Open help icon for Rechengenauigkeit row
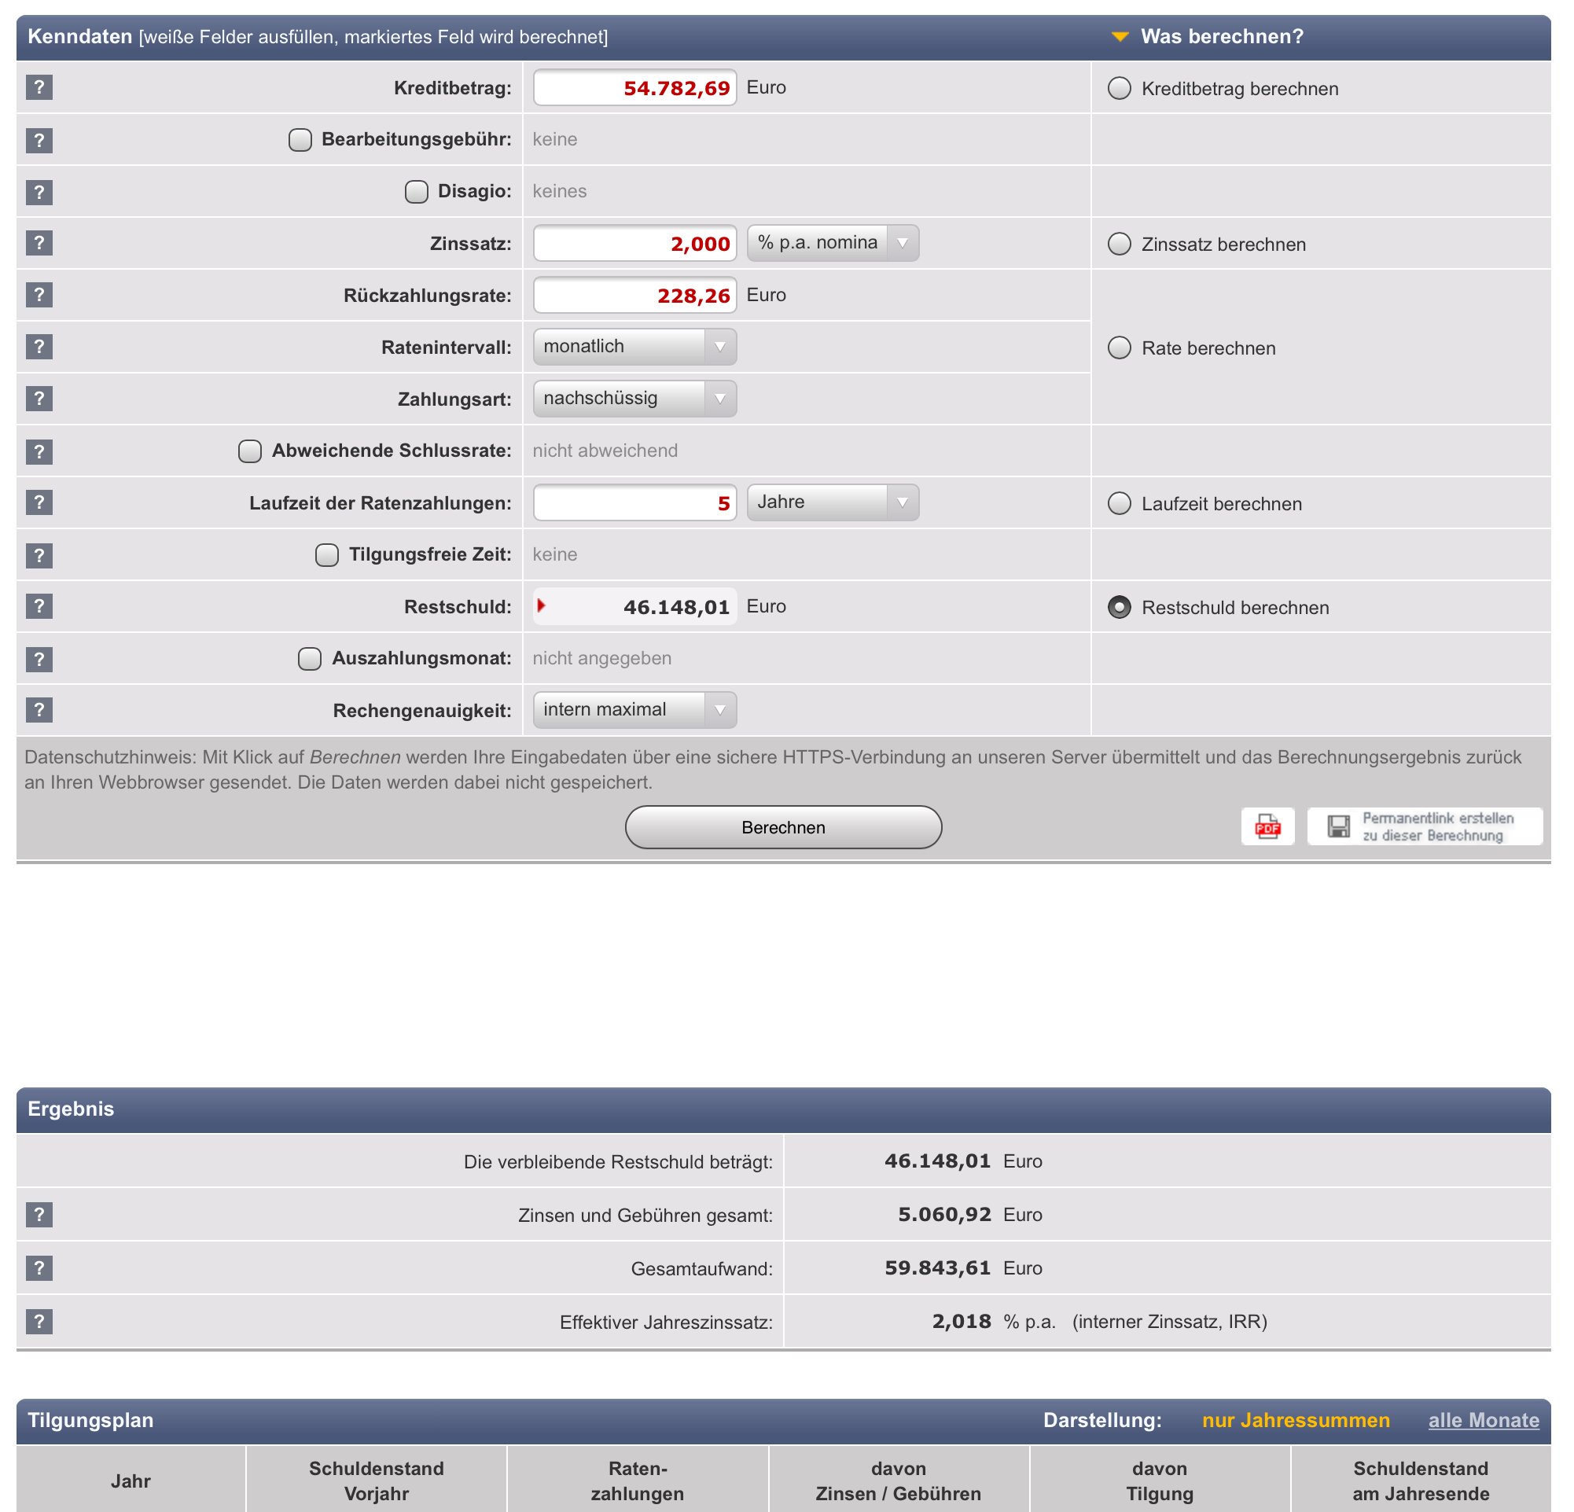Screen dimensions: 1574x1512 (x=39, y=710)
